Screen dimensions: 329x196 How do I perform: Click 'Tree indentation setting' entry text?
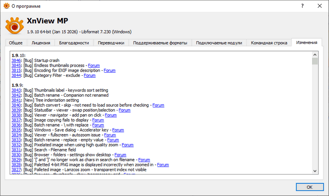coord(57,100)
